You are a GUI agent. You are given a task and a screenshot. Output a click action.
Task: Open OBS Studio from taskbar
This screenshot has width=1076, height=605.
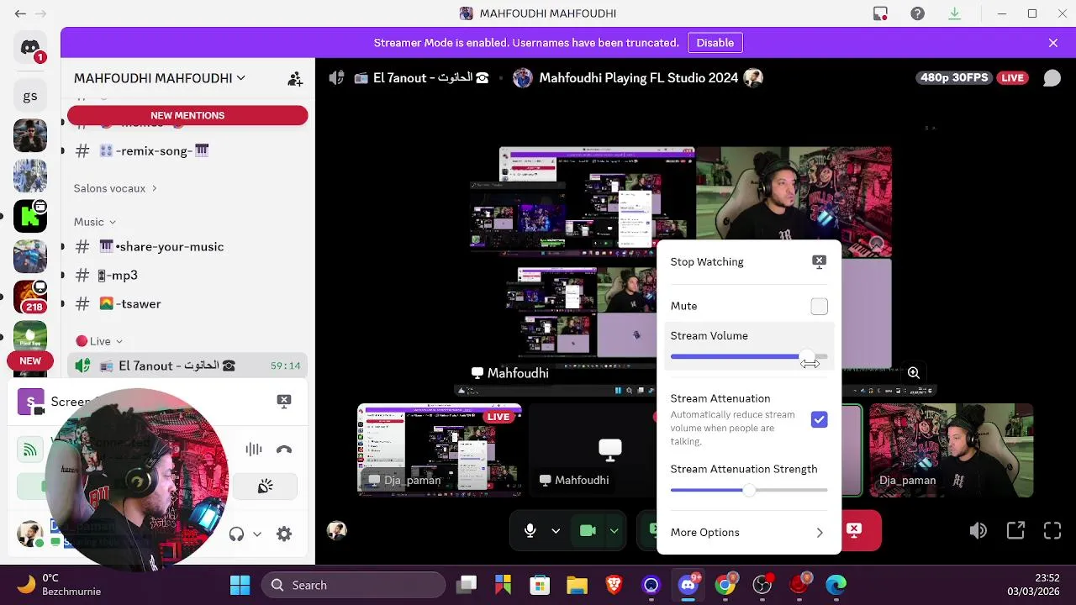762,585
